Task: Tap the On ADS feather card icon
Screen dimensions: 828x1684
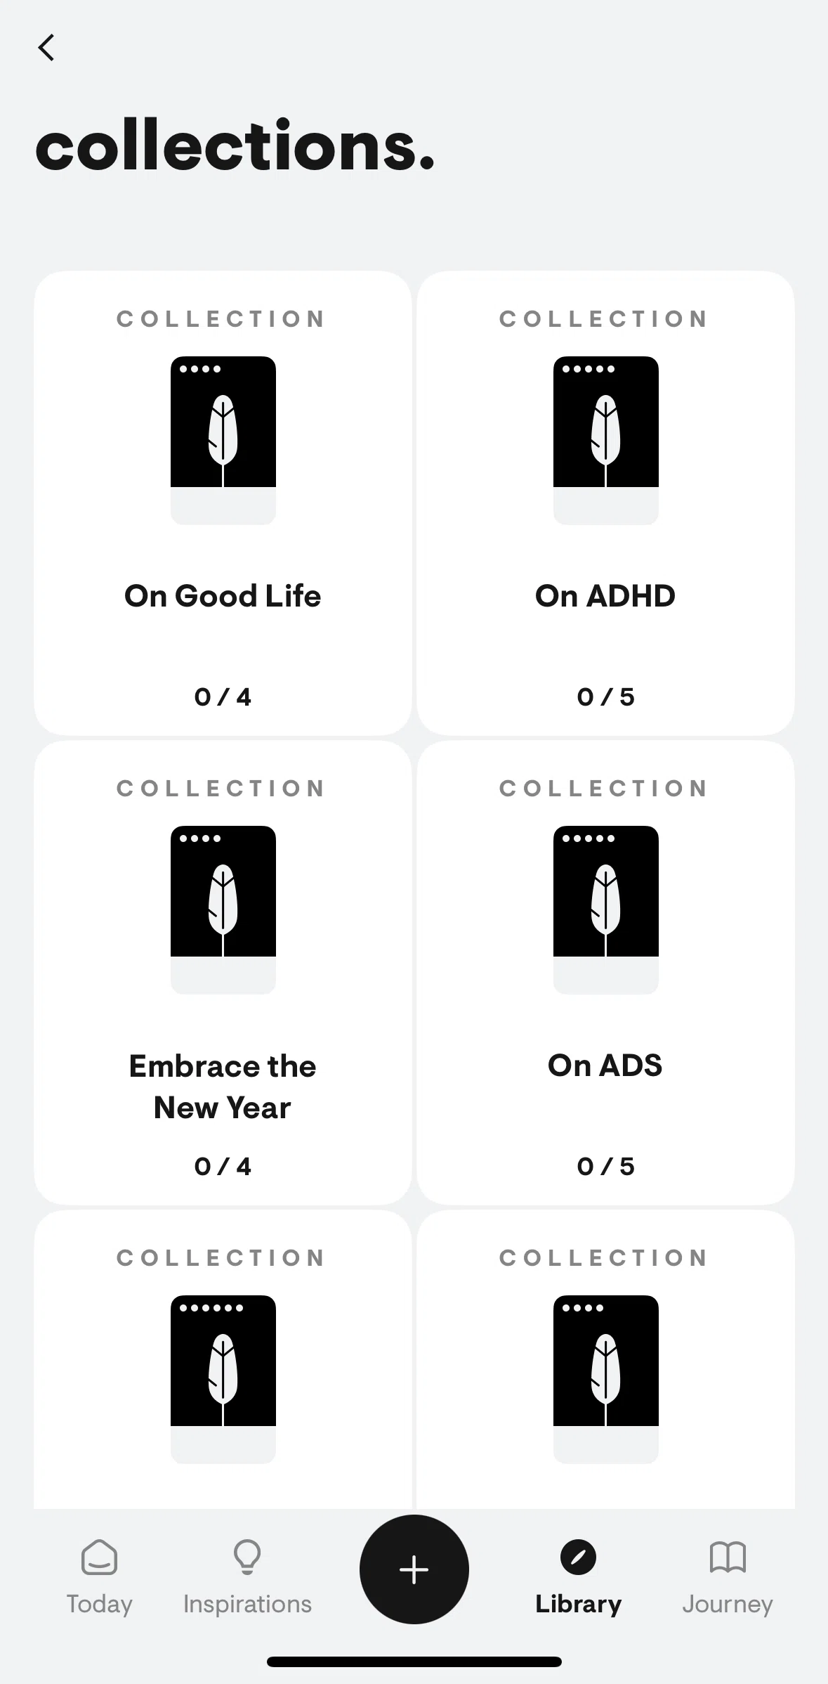Action: coord(606,909)
